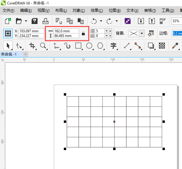Toggle the lock ratio padlock
The image size is (182, 169).
click(x=83, y=33)
